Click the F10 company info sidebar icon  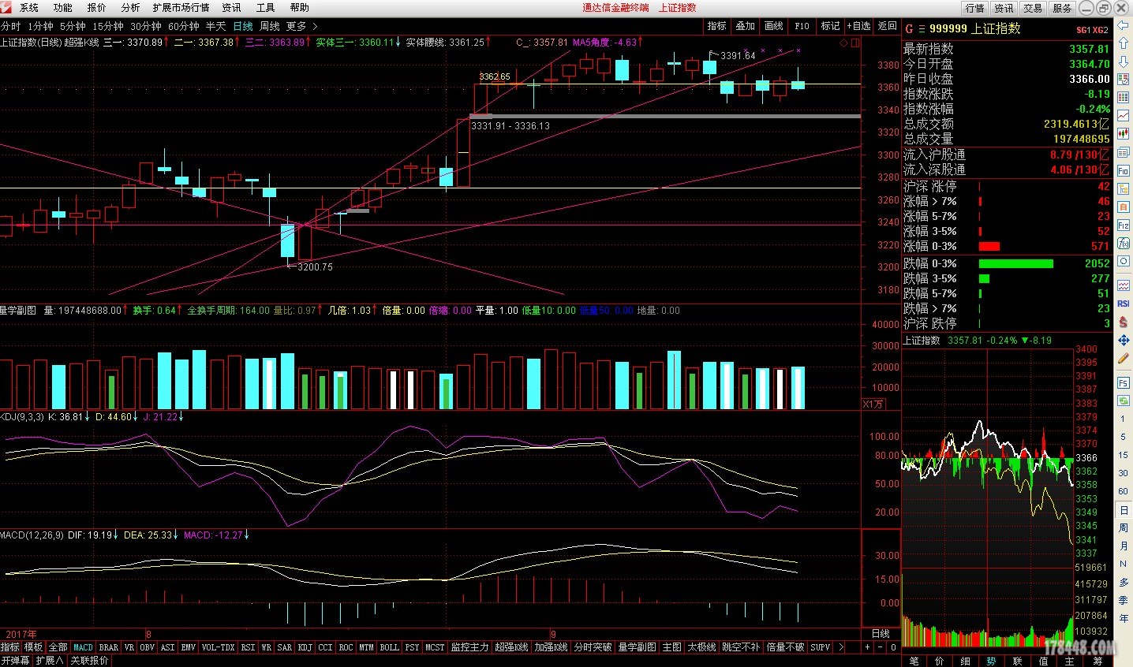tap(1124, 170)
